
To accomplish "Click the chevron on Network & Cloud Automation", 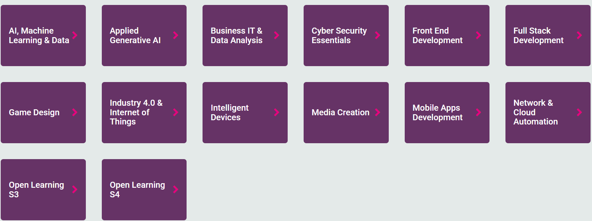I will tap(579, 112).
